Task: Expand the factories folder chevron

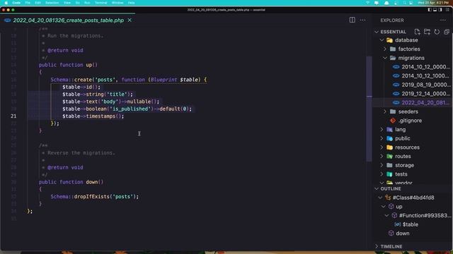Action: pos(385,49)
